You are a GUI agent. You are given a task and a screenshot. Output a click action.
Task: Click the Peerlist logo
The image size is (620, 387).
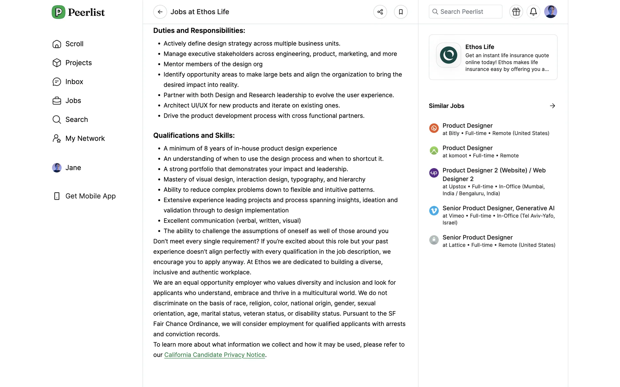click(78, 12)
